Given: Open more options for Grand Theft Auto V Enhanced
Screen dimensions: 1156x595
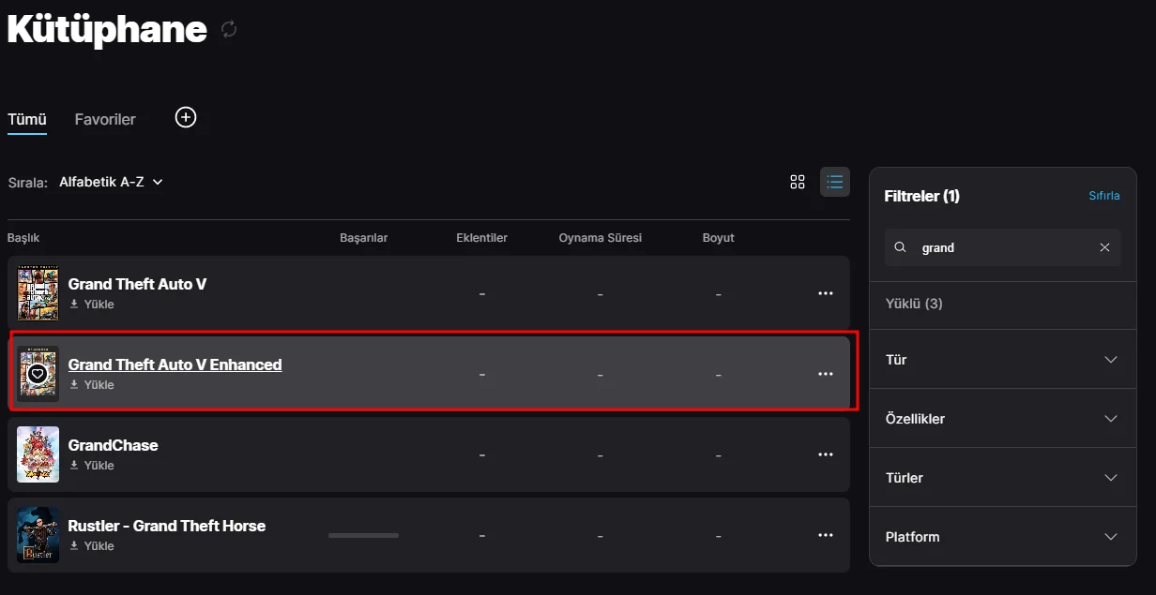Looking at the screenshot, I should pyautogui.click(x=826, y=374).
